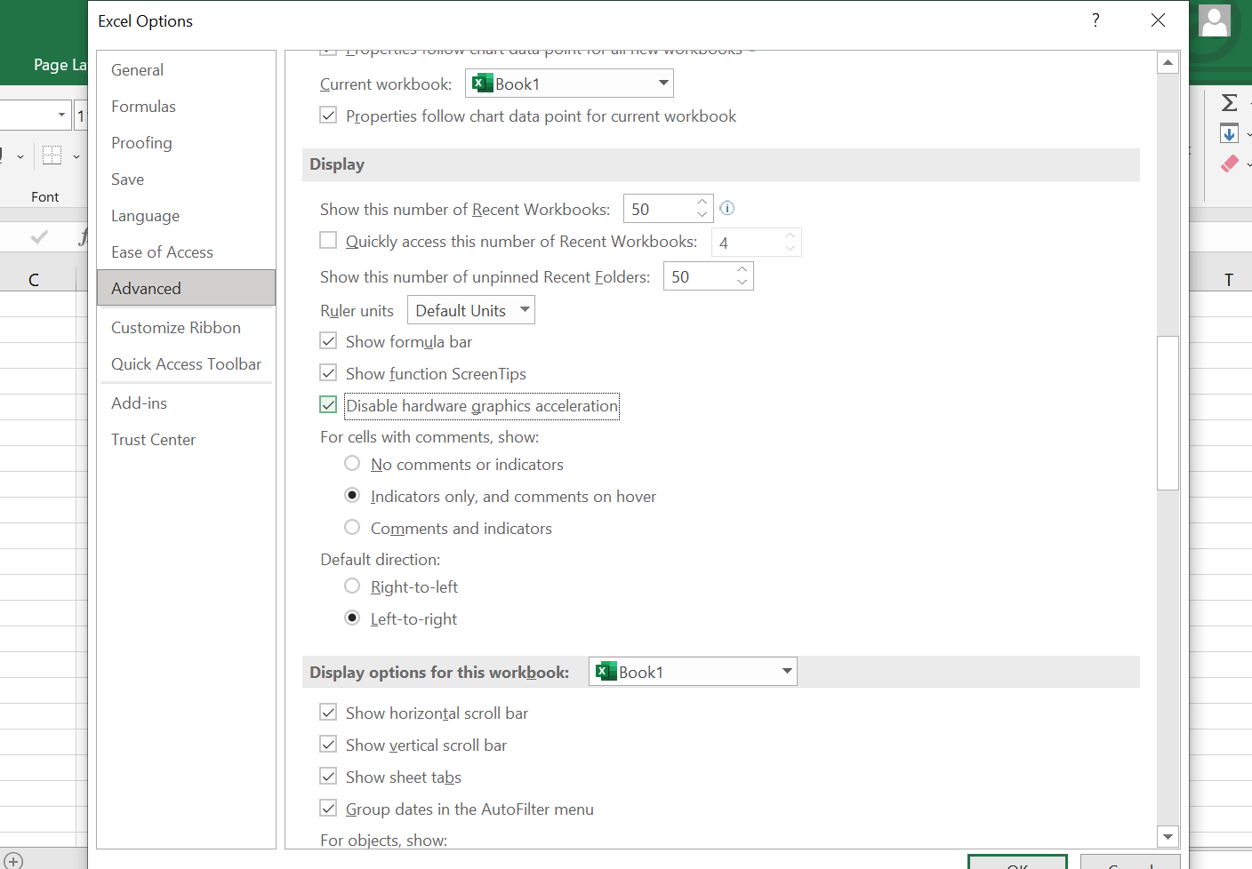Image resolution: width=1252 pixels, height=869 pixels.
Task: Decrease the Recent Workbooks number
Action: [702, 215]
